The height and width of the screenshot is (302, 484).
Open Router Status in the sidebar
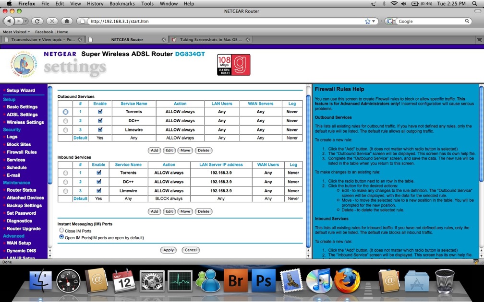click(x=21, y=190)
